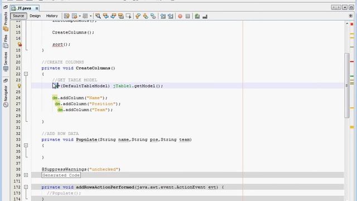357x201 pixels.
Task: Click Find Previous Occurrence icon
Action: (105, 16)
